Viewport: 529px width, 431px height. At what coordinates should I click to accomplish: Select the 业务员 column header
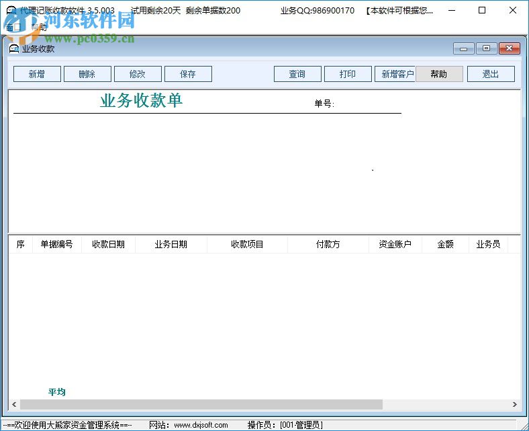tap(488, 244)
